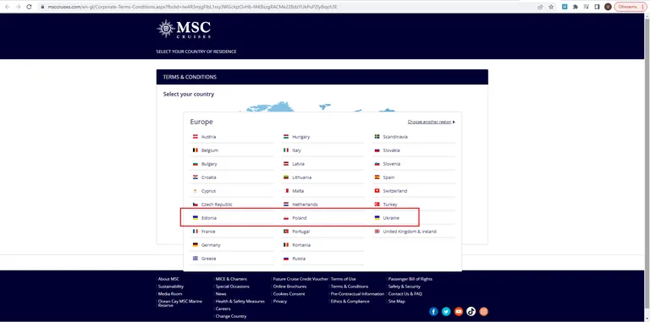The width and height of the screenshot is (650, 322).
Task: Open Cookies Consent footer link
Action: (x=289, y=294)
